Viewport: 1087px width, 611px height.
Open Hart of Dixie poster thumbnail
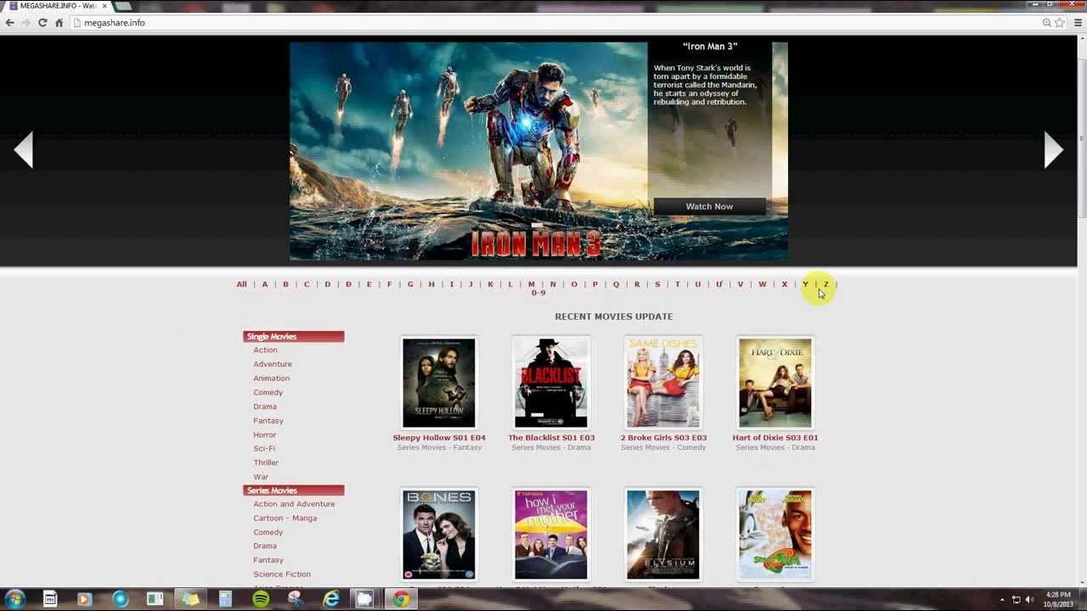(x=775, y=383)
